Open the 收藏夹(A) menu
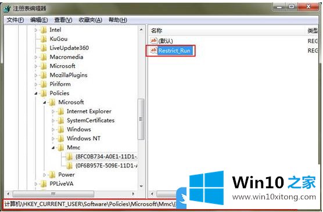This screenshot has width=323, height=212. pyautogui.click(x=90, y=20)
